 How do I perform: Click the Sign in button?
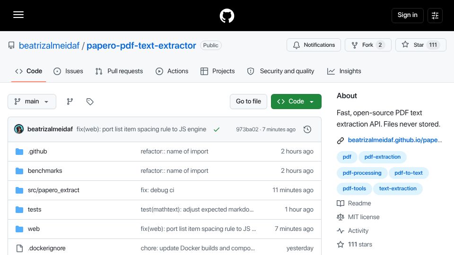407,15
